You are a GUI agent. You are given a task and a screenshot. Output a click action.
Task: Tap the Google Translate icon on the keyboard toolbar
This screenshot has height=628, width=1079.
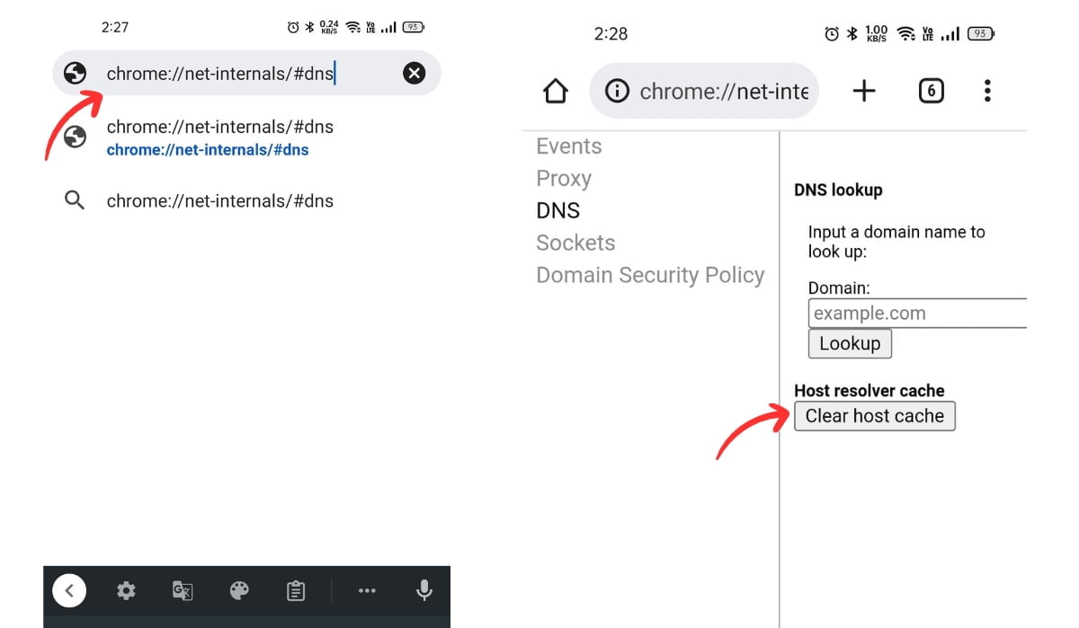183,590
